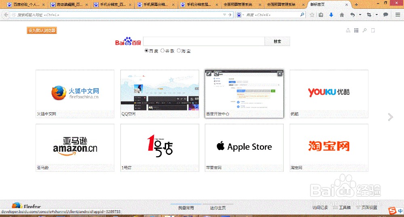The height and width of the screenshot is (217, 404).
Task: Click the Baidu logo
Action: [128, 42]
